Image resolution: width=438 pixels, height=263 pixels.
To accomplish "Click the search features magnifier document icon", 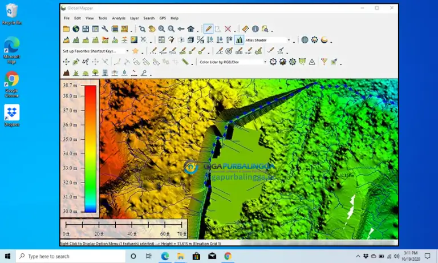I will (x=265, y=29).
